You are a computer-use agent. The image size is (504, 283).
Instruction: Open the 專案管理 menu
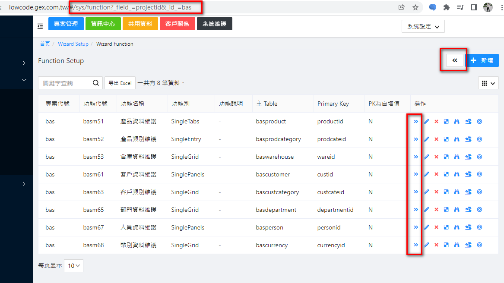tap(66, 24)
